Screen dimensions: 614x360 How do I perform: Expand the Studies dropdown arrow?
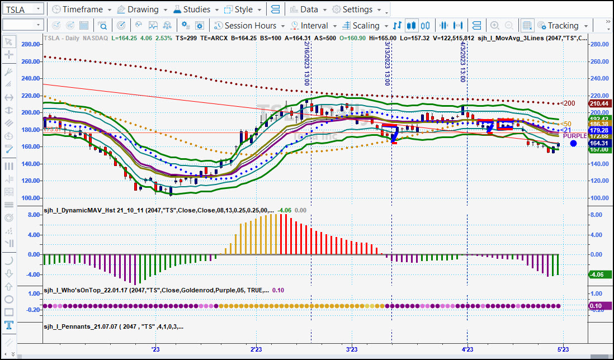217,10
